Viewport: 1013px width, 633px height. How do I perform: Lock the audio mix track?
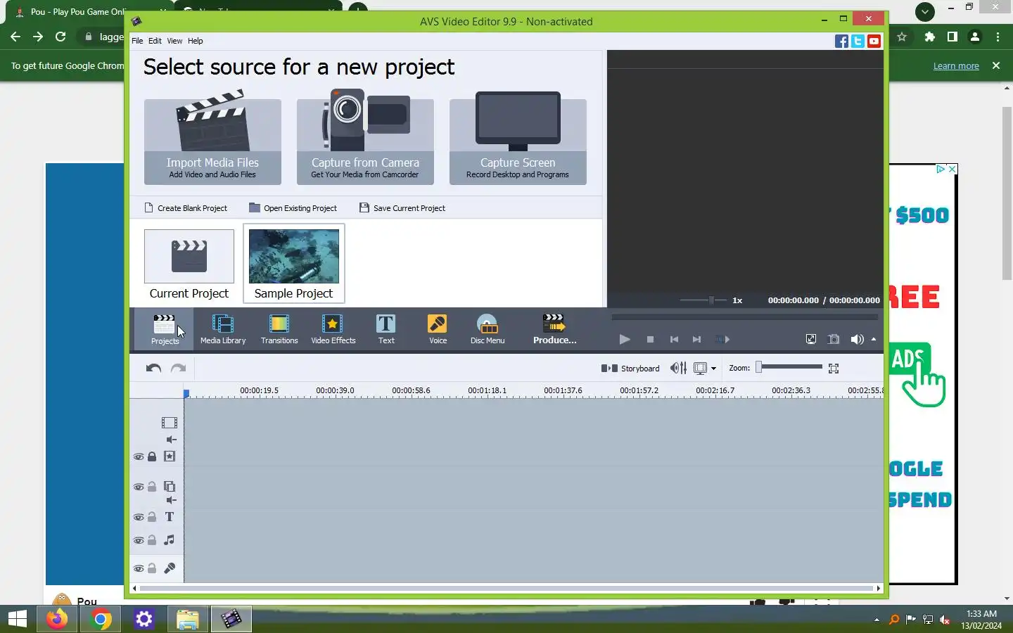tap(152, 540)
